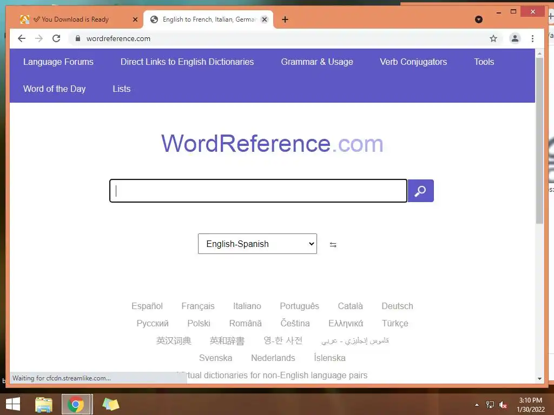The width and height of the screenshot is (554, 415).
Task: Open the Grammar & Usage menu
Action: pyautogui.click(x=317, y=62)
